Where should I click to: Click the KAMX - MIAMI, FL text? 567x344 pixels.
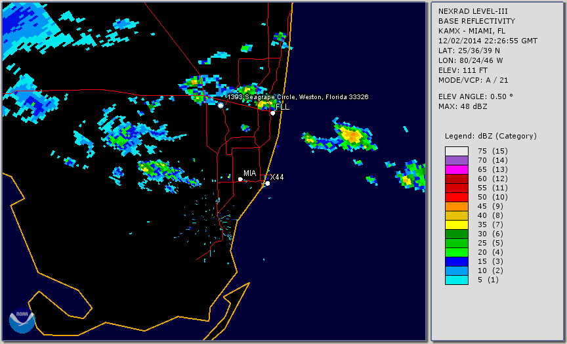coord(472,31)
